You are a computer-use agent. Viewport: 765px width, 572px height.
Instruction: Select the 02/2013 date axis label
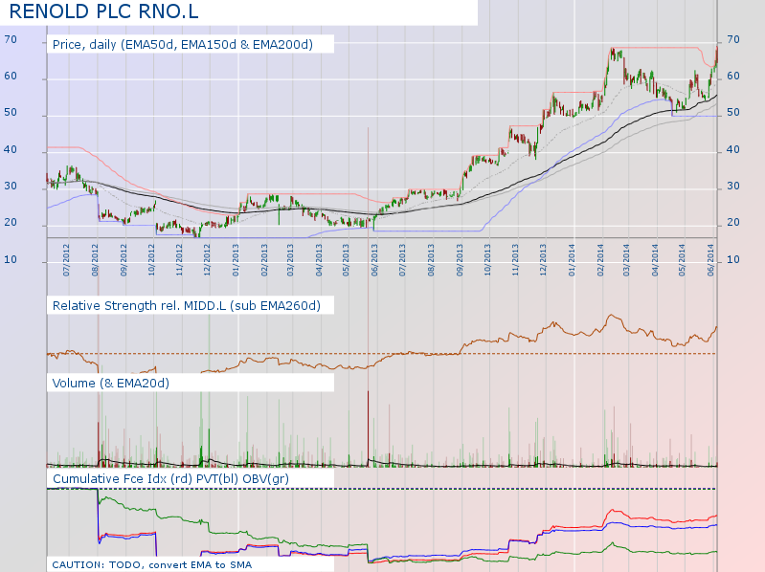pyautogui.click(x=264, y=260)
